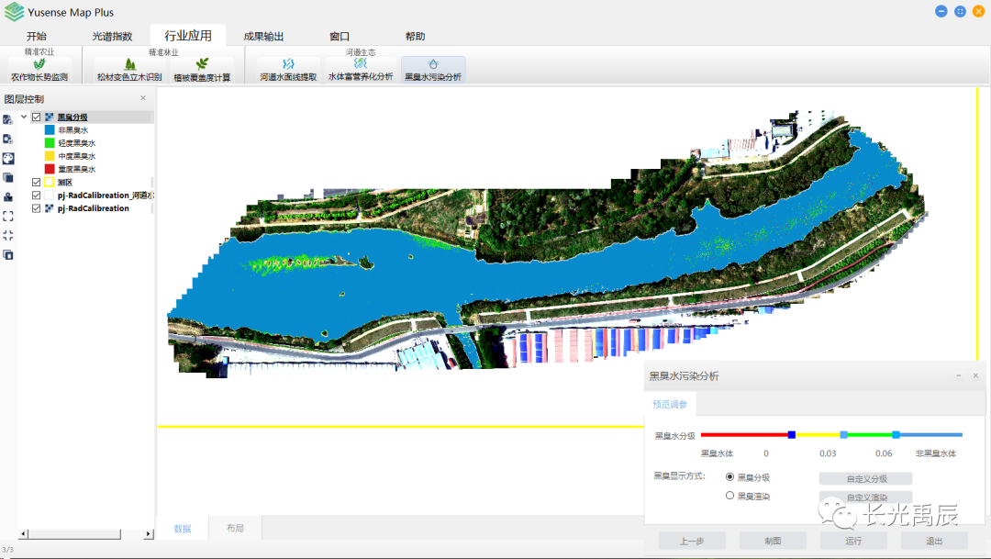Run the 河道水面线提取 waterline extraction tool
The image size is (991, 559).
click(288, 71)
